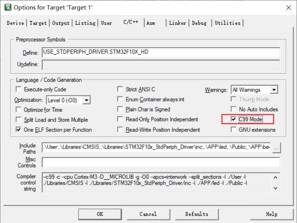The width and height of the screenshot is (297, 223).
Task: Confirm settings with OK button
Action: point(100,214)
